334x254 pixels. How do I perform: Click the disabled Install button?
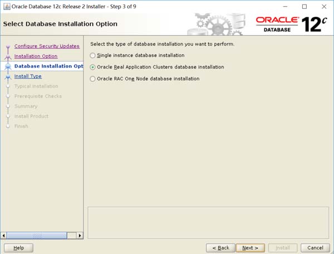(x=283, y=248)
